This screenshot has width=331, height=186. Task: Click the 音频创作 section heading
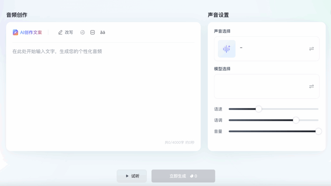point(17,15)
